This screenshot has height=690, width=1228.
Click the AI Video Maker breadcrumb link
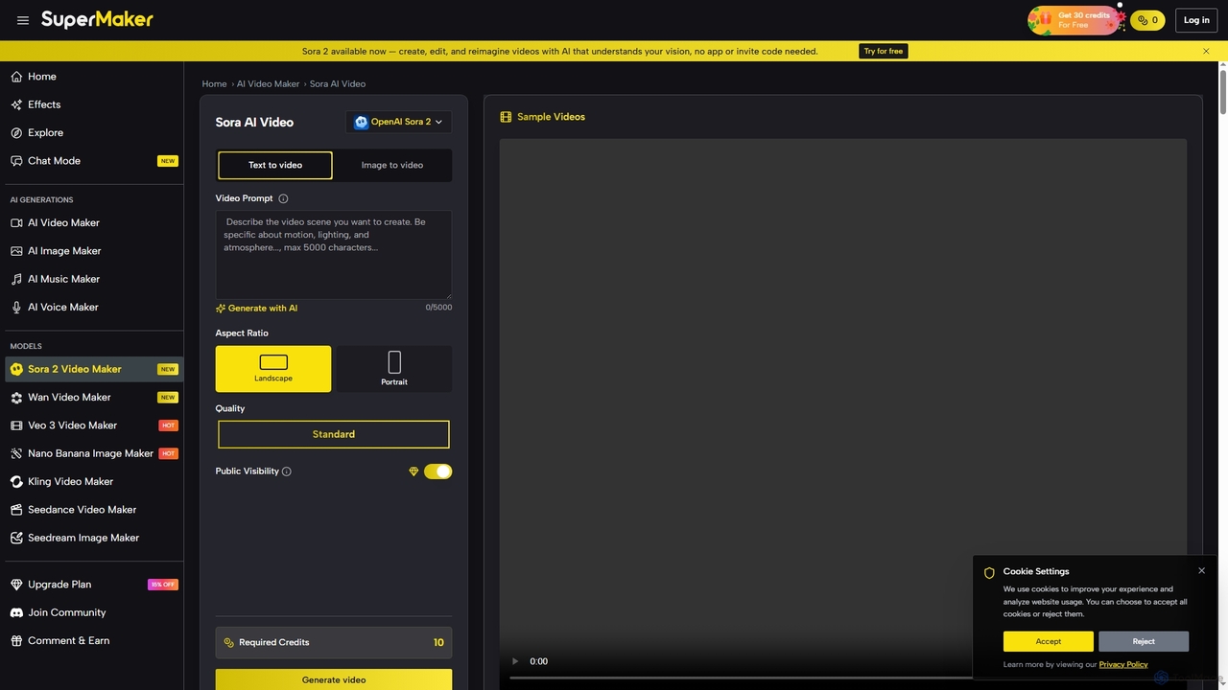(x=269, y=84)
